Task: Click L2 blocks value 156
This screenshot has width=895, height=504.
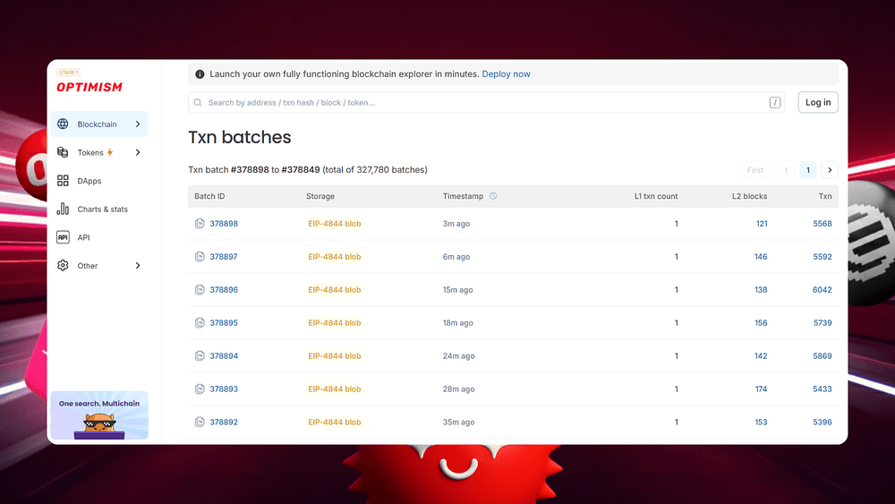Action: 761,323
